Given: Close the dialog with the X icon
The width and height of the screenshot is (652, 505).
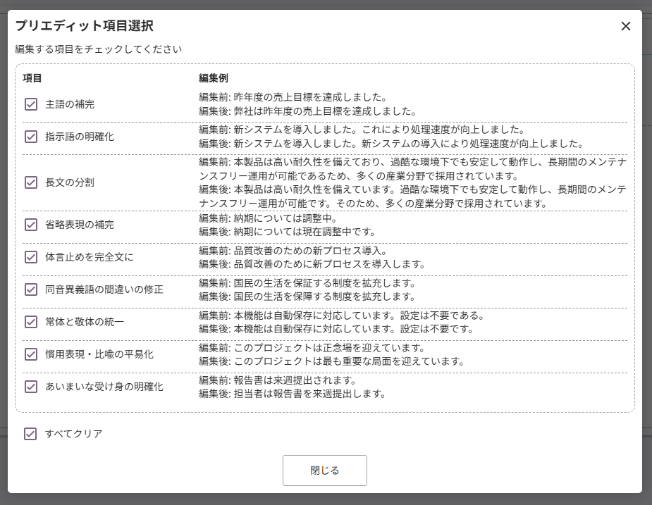Looking at the screenshot, I should [x=625, y=26].
